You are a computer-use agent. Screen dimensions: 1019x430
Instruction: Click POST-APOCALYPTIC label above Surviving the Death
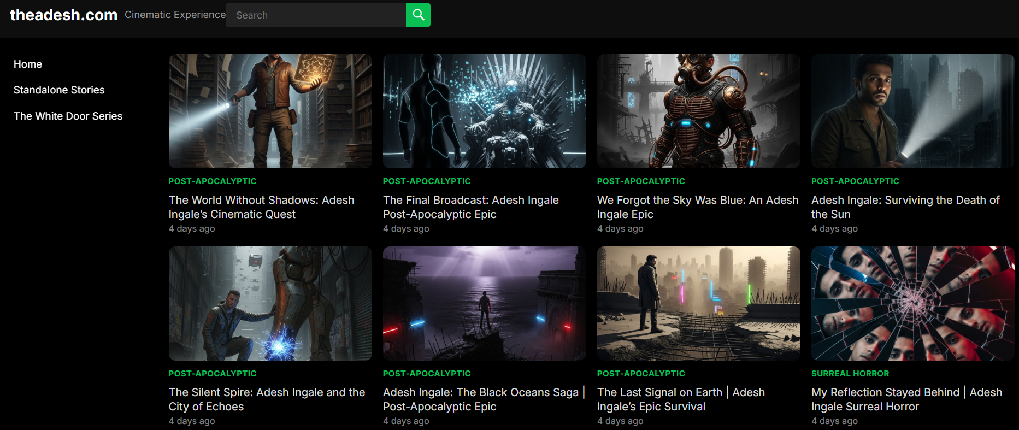click(x=855, y=181)
